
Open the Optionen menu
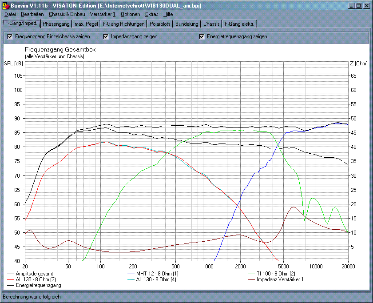130,14
